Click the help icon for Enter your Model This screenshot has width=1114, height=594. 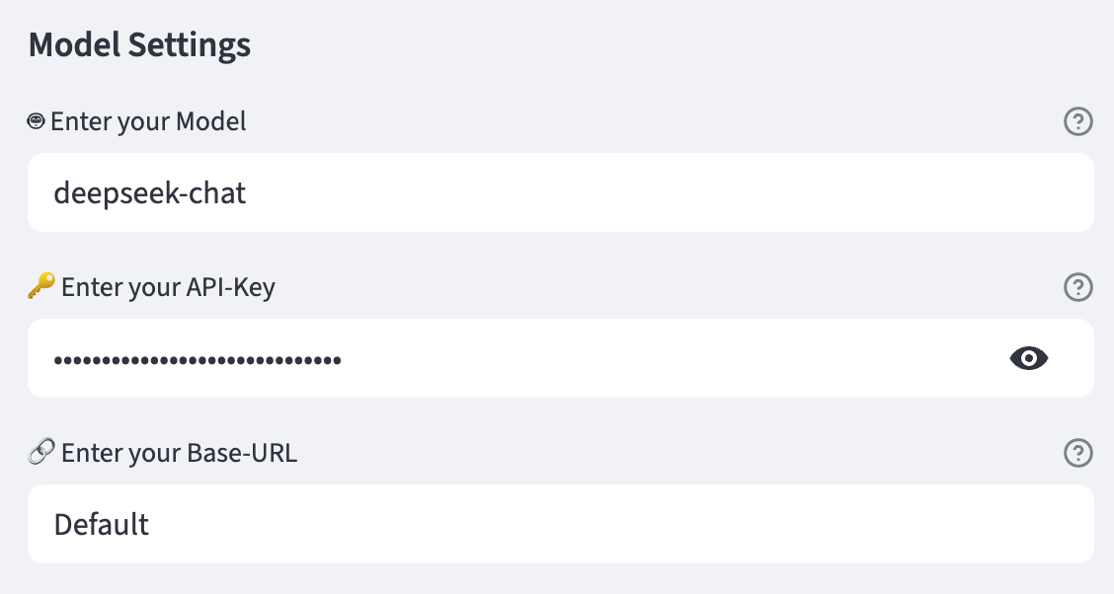[x=1077, y=121]
